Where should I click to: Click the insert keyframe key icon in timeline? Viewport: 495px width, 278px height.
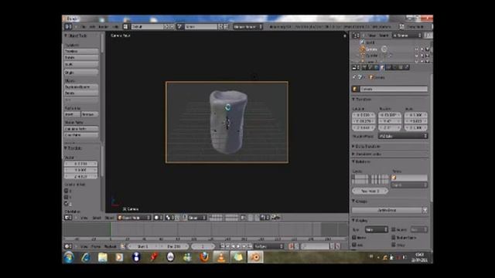click(333, 246)
